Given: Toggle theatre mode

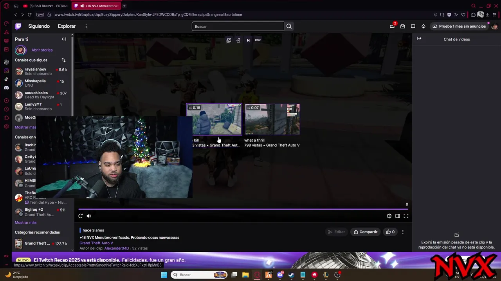Looking at the screenshot, I should [397, 216].
